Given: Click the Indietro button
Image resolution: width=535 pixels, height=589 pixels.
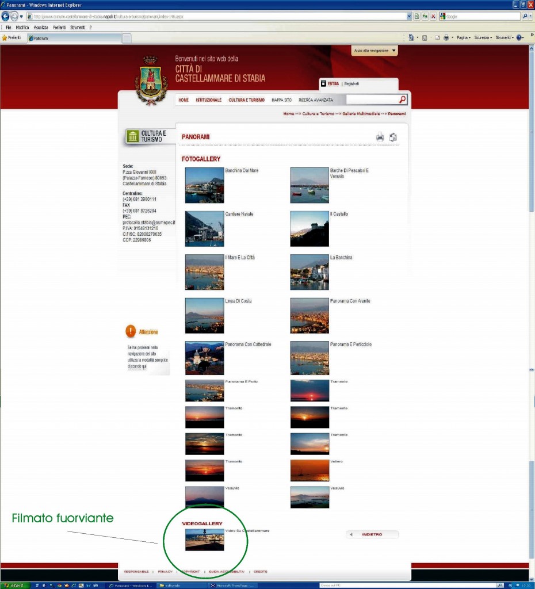Looking at the screenshot, I should 372,534.
